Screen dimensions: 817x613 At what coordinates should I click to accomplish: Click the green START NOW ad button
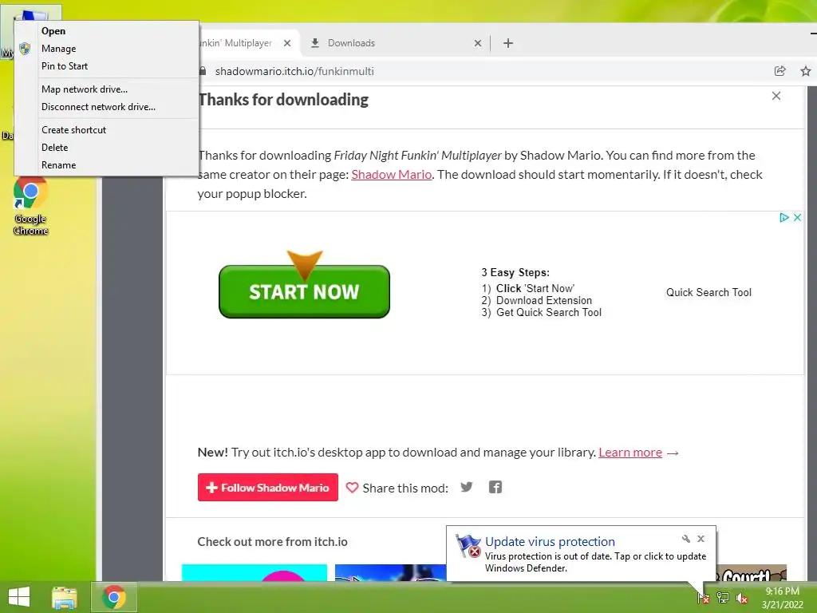[304, 291]
